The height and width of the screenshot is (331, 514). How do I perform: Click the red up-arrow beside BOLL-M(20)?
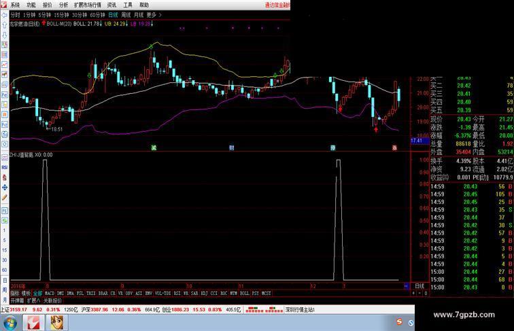(x=44, y=23)
